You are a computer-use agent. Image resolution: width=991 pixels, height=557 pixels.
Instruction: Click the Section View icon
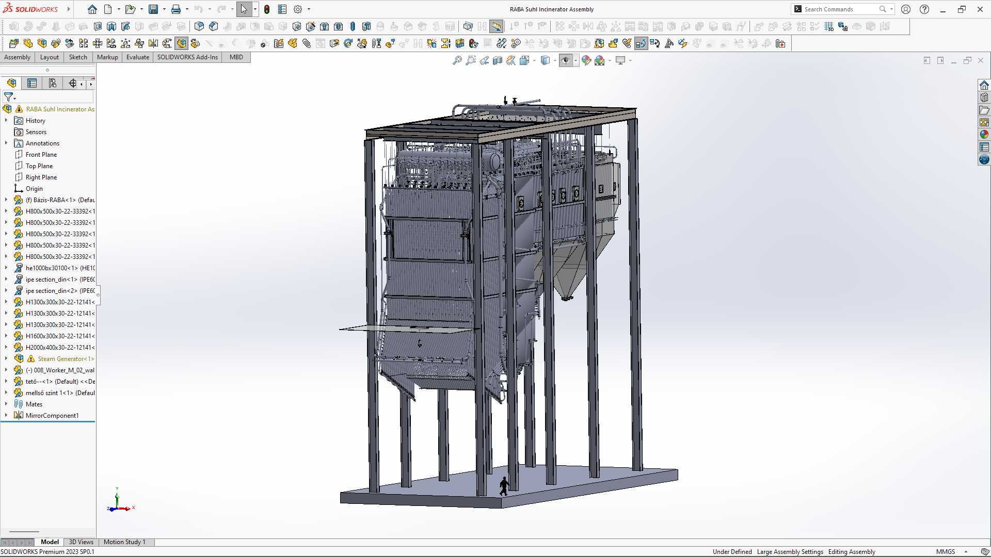(498, 61)
